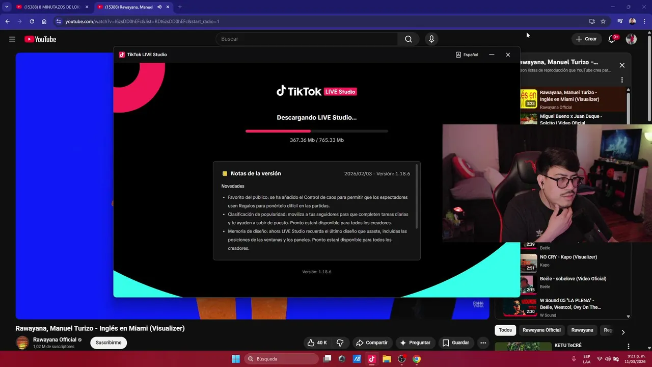Viewport: 652px width, 367px height.
Task: Open the tab search dropdown arrow
Action: (7, 7)
